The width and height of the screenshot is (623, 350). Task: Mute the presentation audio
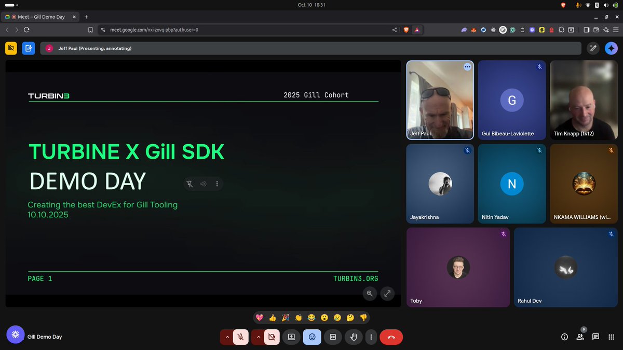[204, 184]
